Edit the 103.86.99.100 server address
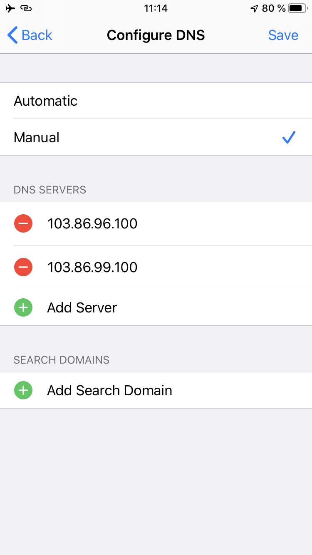The height and width of the screenshot is (555, 312). tap(92, 267)
